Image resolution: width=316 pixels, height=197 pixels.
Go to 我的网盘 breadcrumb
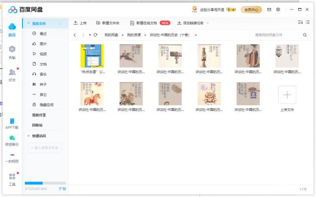111,35
